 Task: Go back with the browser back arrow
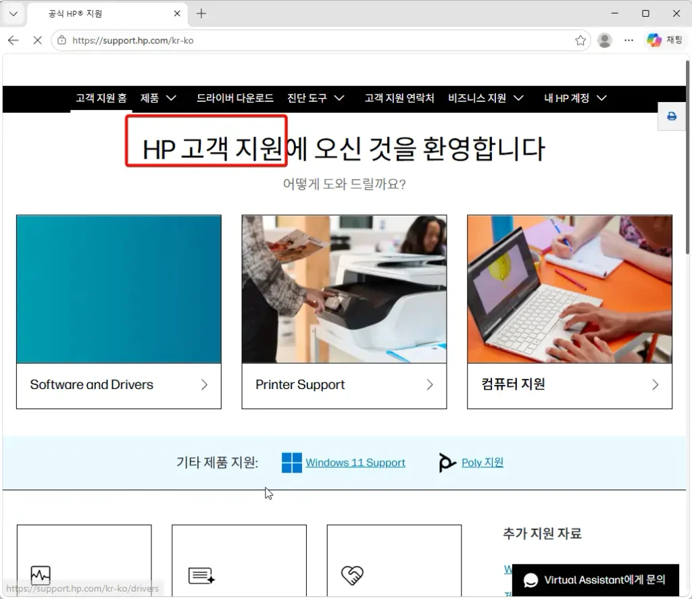[x=14, y=40]
